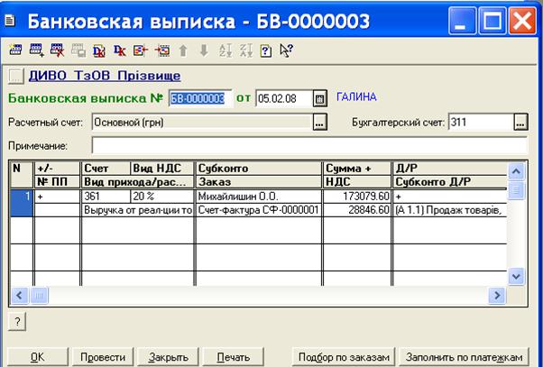
Task: Open the ДИВО ТзОВ Прізвище link
Action: click(x=105, y=76)
